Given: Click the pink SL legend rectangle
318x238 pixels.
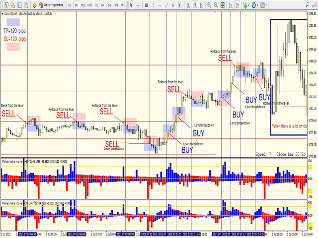Looking at the screenshot, I should coord(13,47).
